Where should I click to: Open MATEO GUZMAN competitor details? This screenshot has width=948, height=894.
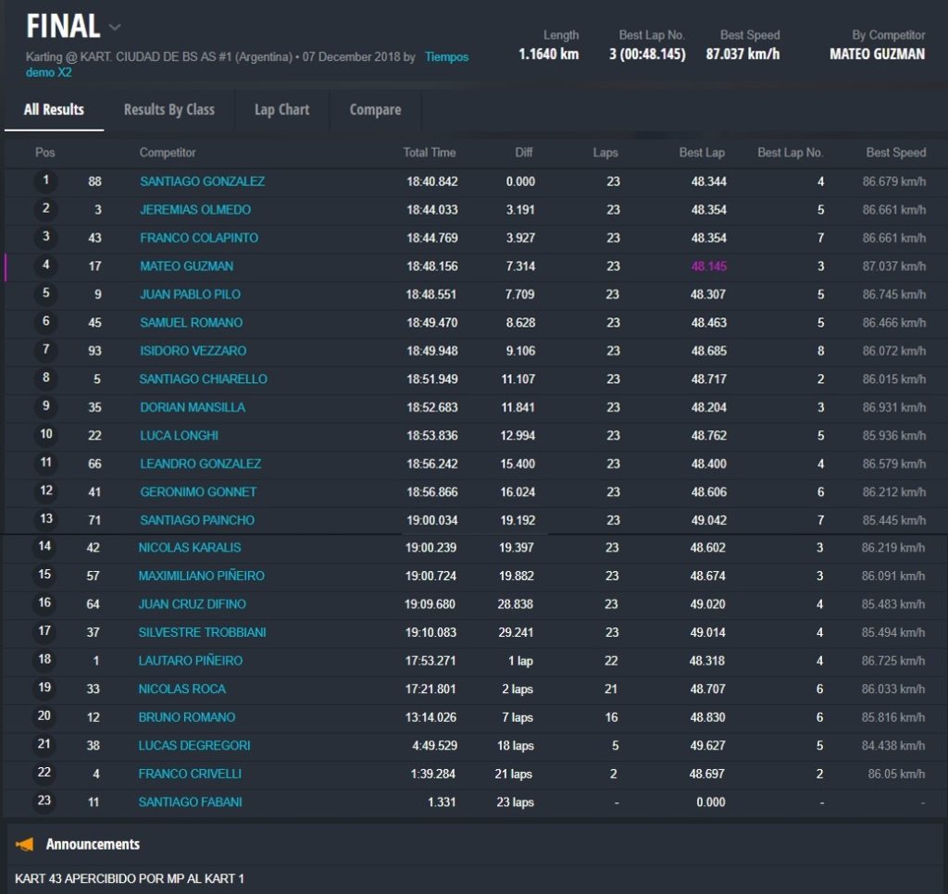[186, 267]
